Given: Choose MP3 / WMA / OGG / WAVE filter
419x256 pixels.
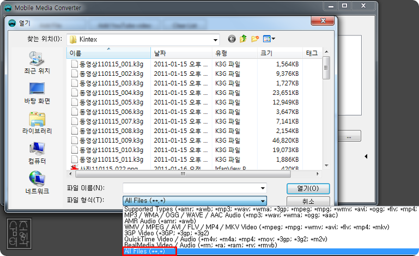Looking at the screenshot, I should click(x=270, y=215).
